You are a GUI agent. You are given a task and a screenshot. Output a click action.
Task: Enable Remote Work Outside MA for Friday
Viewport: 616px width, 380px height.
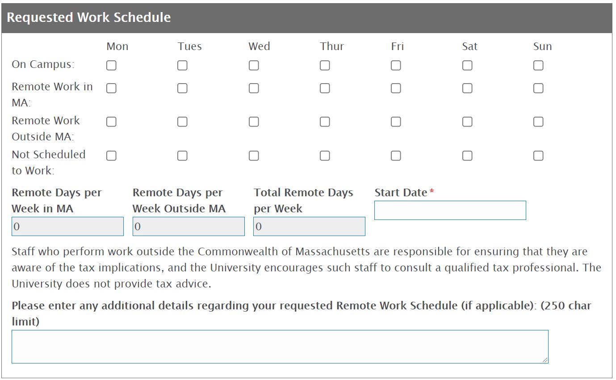396,122
